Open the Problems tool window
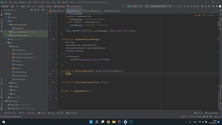The image size is (222, 125). point(32,113)
